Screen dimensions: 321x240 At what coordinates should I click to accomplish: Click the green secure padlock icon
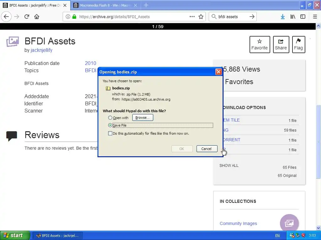pos(74,17)
